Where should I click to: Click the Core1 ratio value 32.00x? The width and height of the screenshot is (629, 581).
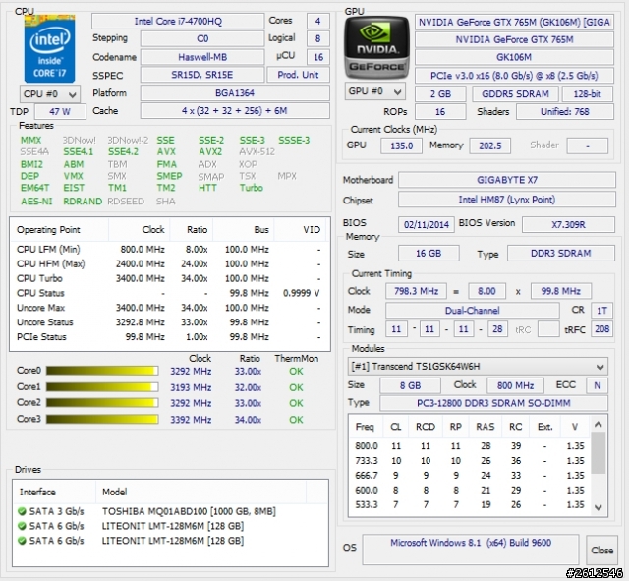248,387
